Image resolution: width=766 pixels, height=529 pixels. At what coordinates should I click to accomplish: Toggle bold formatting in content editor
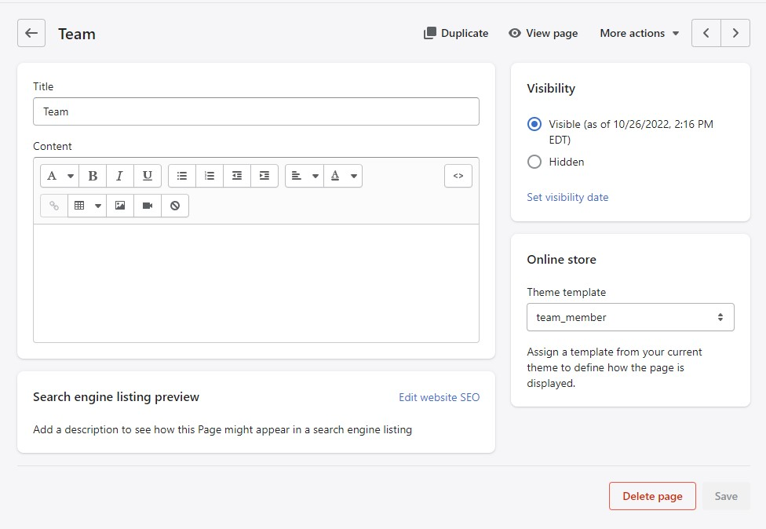93,176
